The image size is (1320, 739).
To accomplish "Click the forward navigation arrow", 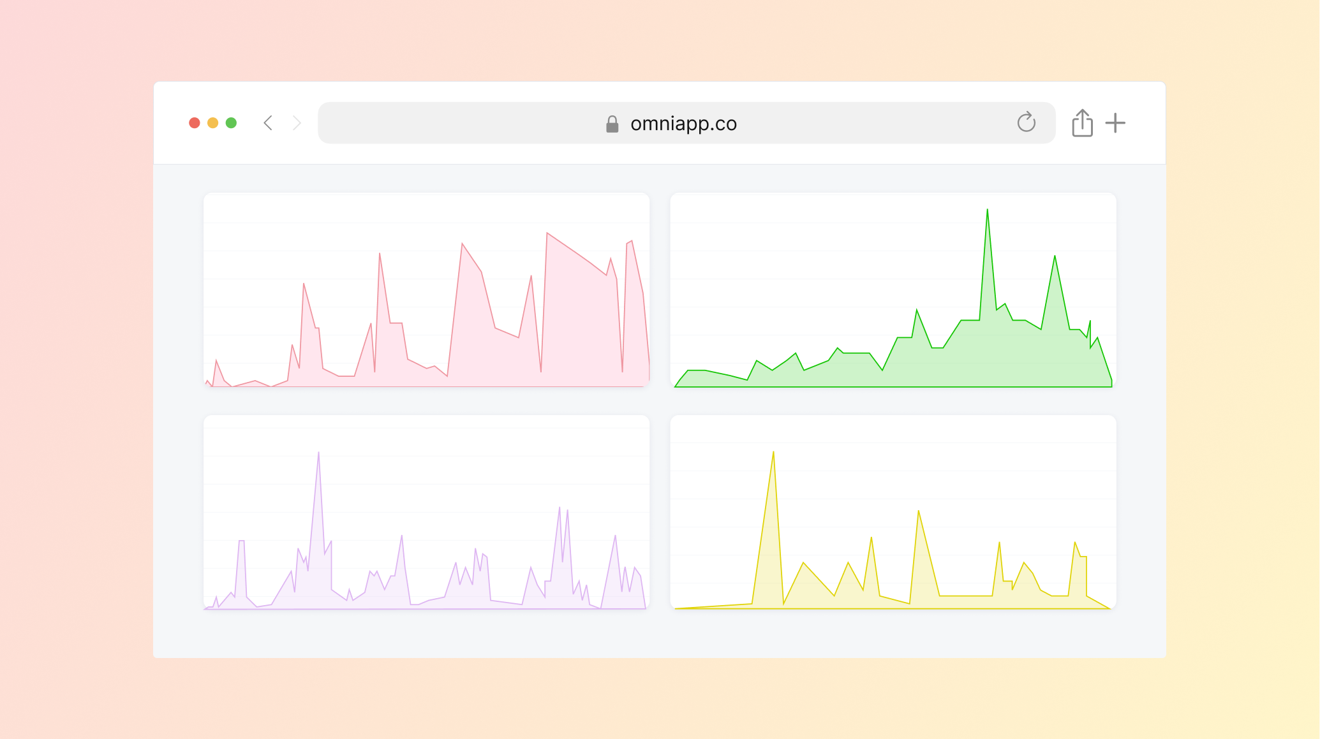I will [297, 123].
